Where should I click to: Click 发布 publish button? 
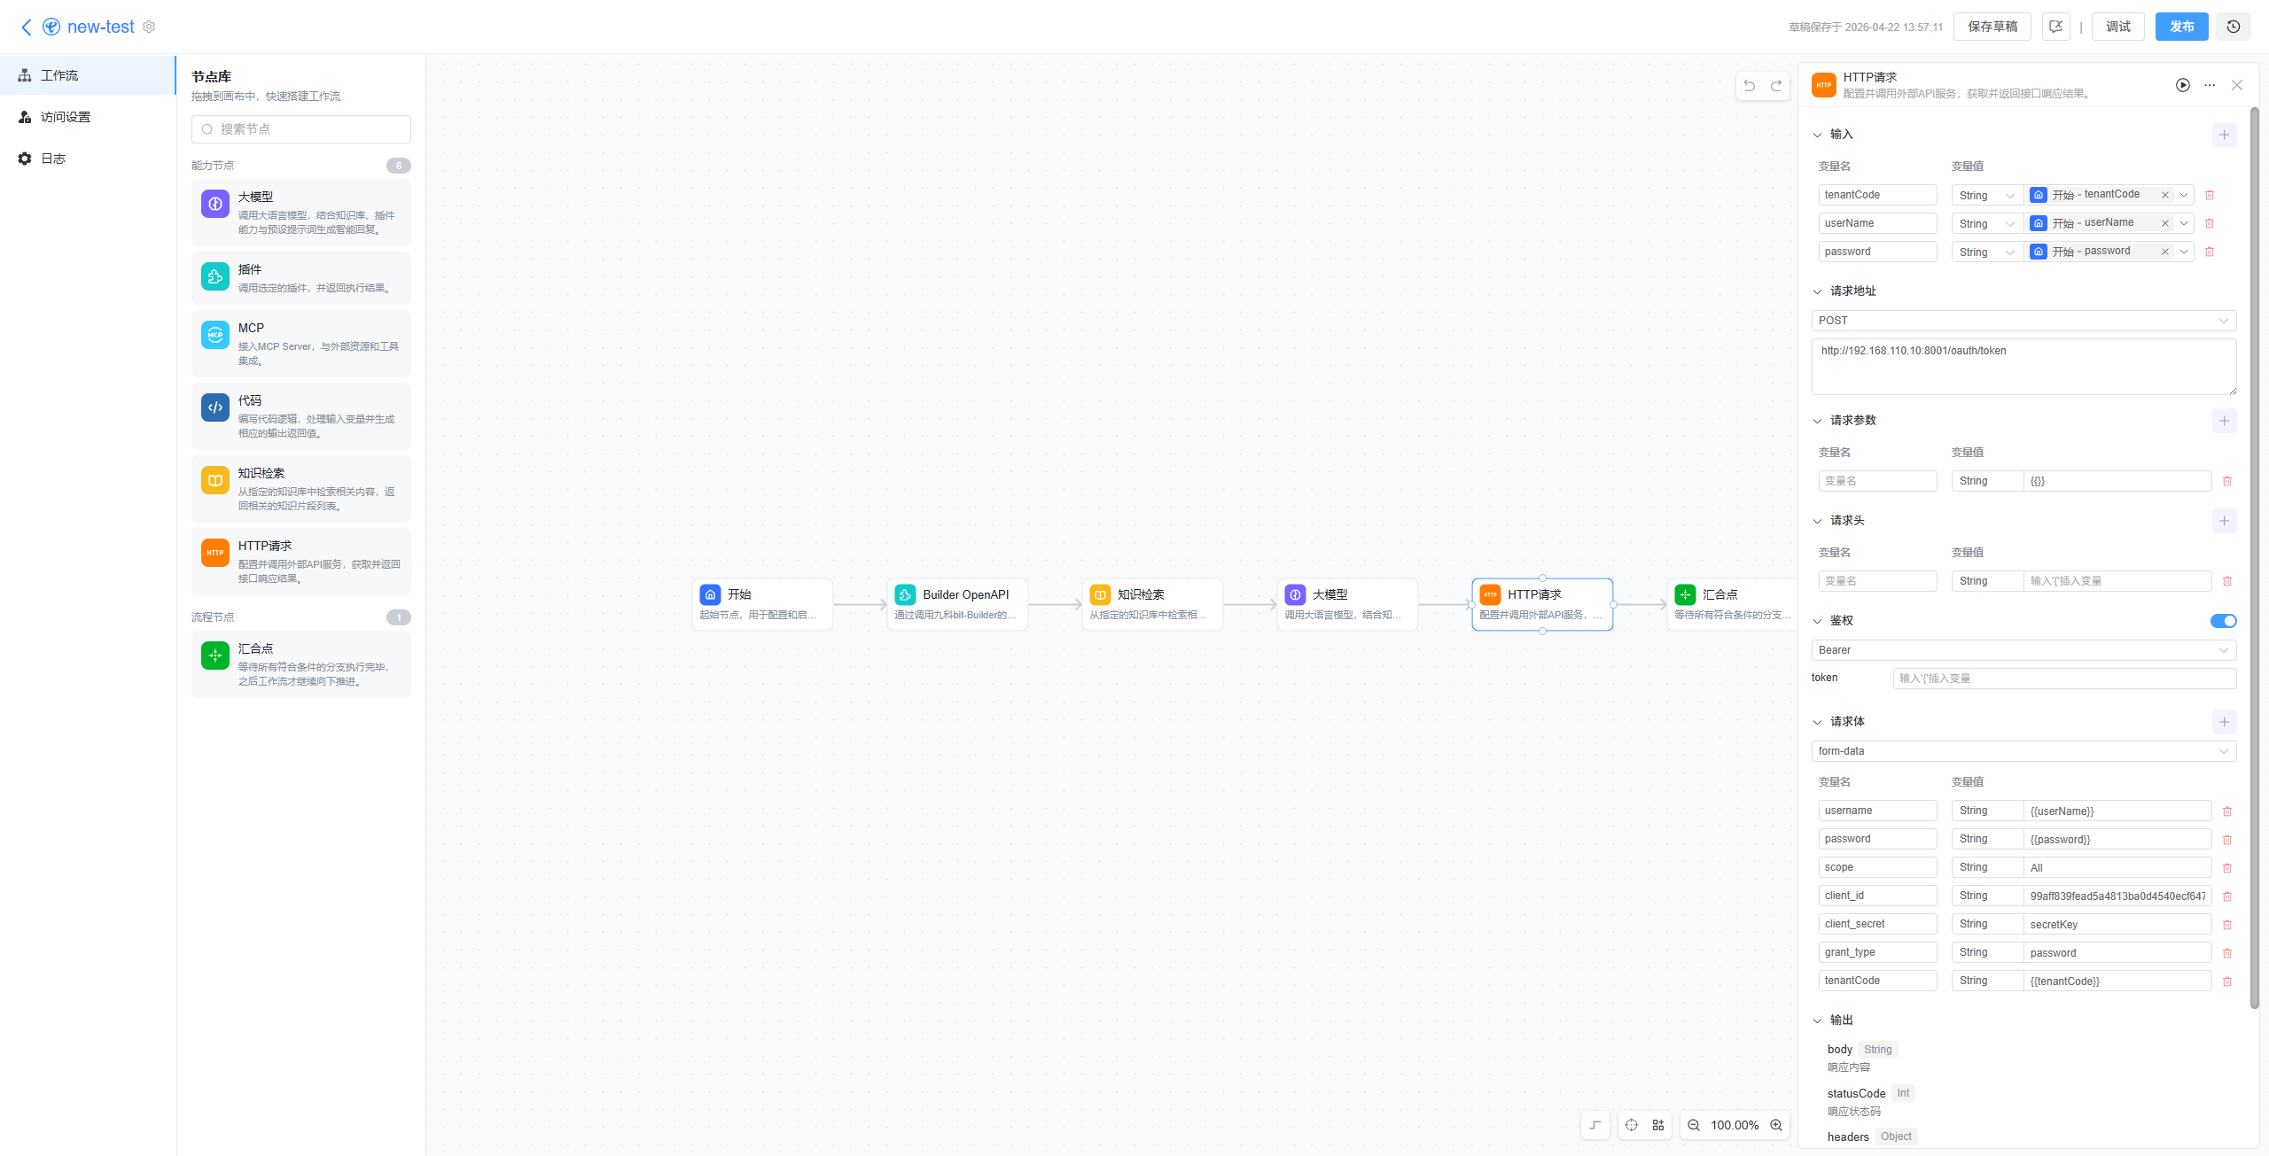coord(2182,27)
